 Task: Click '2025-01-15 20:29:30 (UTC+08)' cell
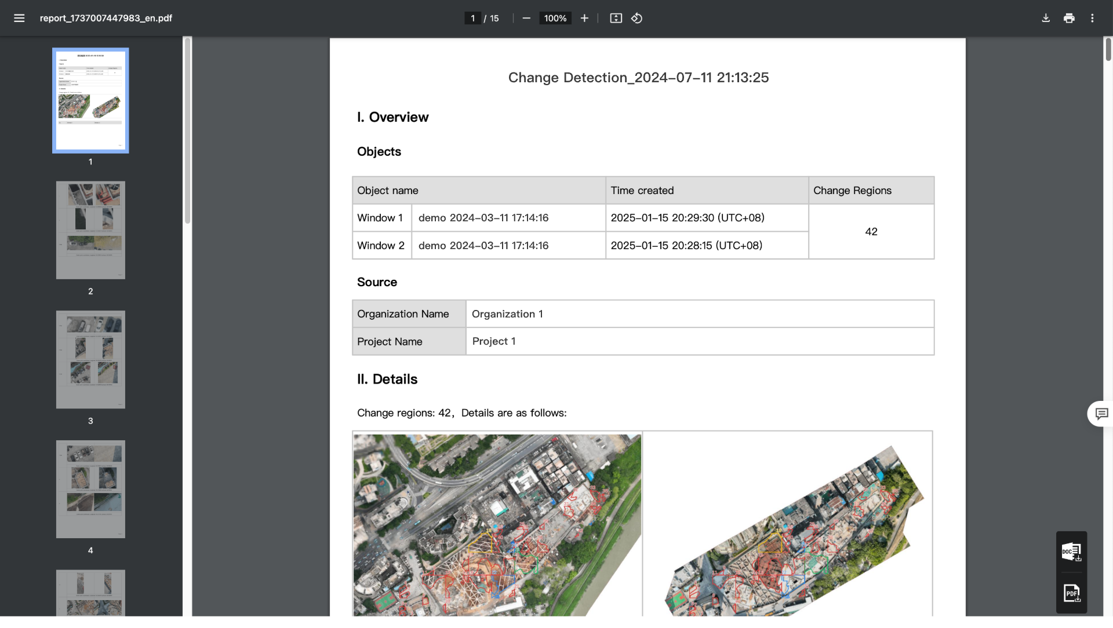click(707, 218)
